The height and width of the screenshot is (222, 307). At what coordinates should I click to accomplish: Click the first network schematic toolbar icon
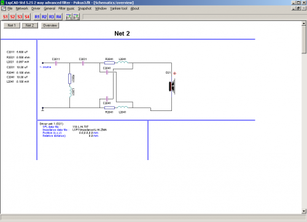click(69, 17)
